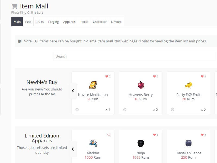Click the '9 Rum' price text
This screenshot has height=163, width=217.
pyautogui.click(x=93, y=99)
